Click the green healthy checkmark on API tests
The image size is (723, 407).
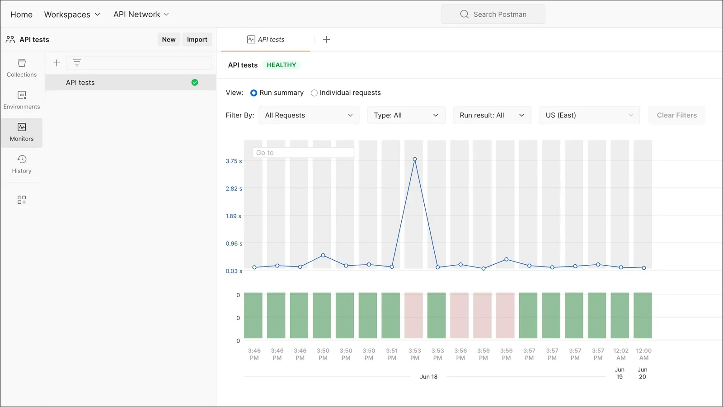(195, 82)
